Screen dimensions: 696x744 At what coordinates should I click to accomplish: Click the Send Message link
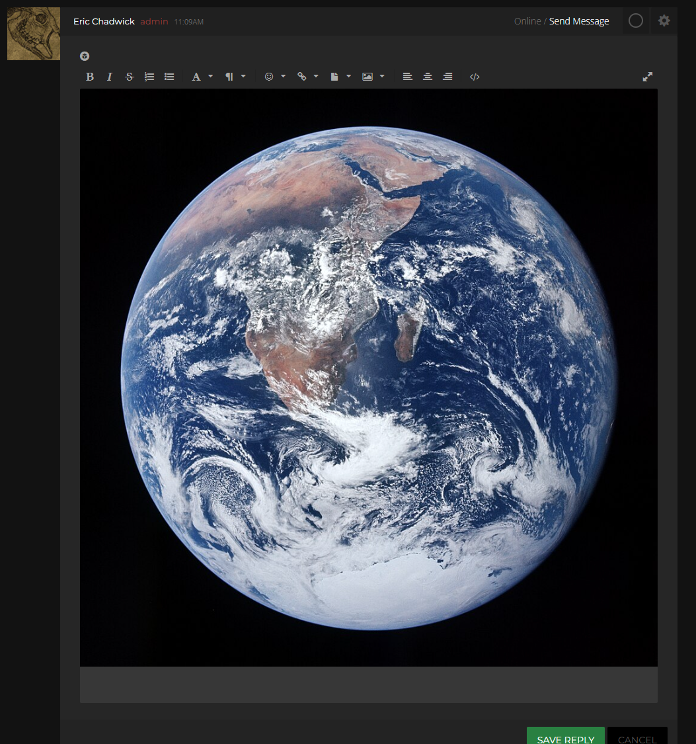pos(579,21)
